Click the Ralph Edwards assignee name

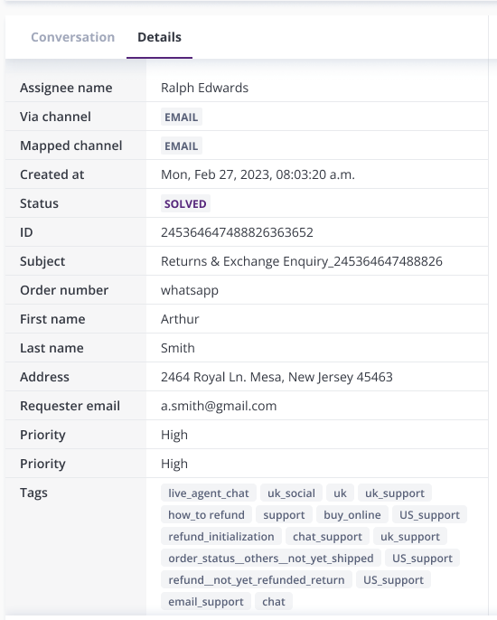tap(204, 88)
